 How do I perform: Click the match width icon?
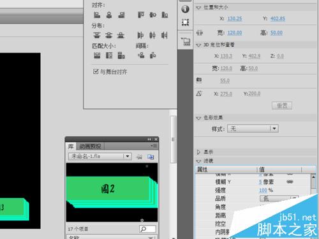(97, 55)
